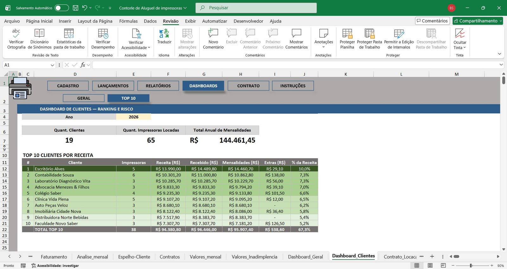Click Verificar Ortografia spell check icon

point(16,34)
